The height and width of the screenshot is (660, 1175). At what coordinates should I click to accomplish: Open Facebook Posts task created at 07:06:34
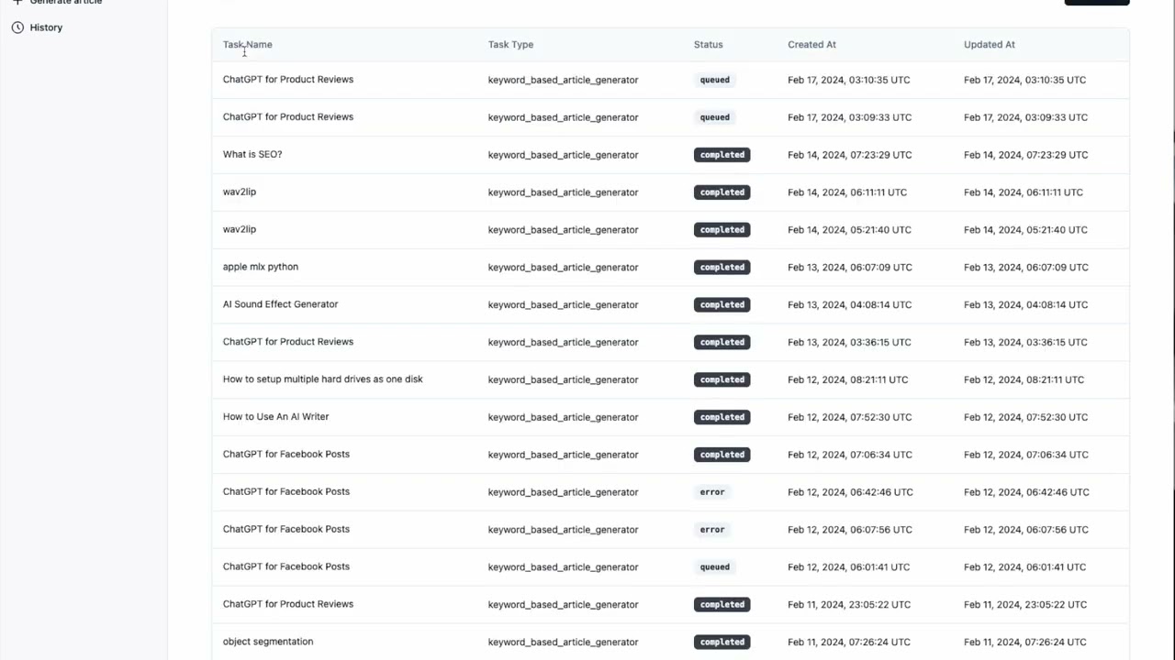coord(286,455)
